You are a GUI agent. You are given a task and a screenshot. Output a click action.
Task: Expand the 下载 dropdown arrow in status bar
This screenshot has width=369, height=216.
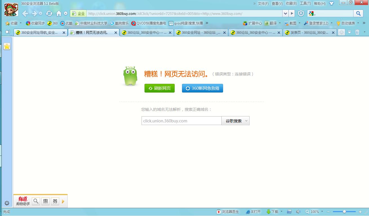click(281, 212)
